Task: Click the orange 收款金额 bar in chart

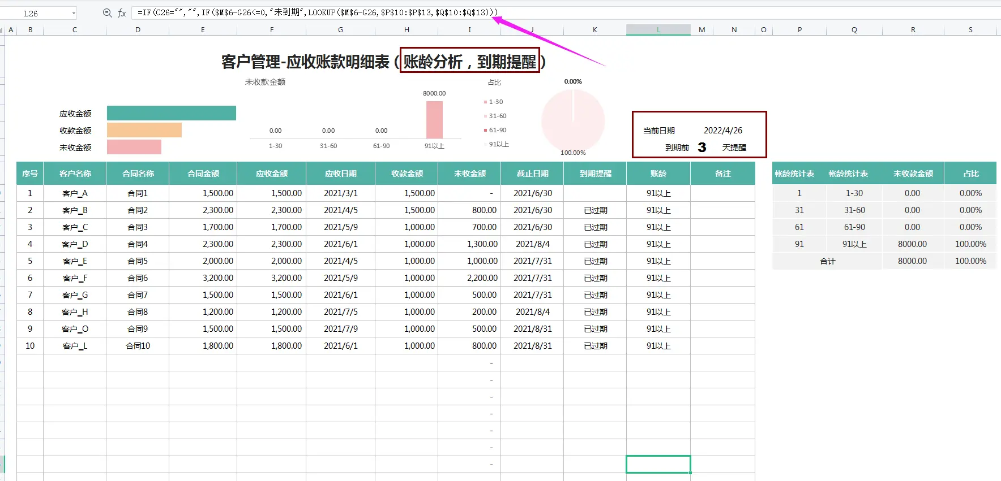Action: pos(144,130)
